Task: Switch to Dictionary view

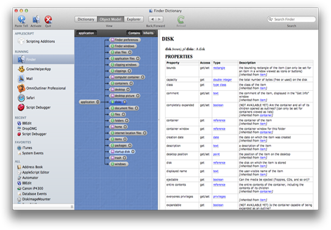Action: coord(86,19)
